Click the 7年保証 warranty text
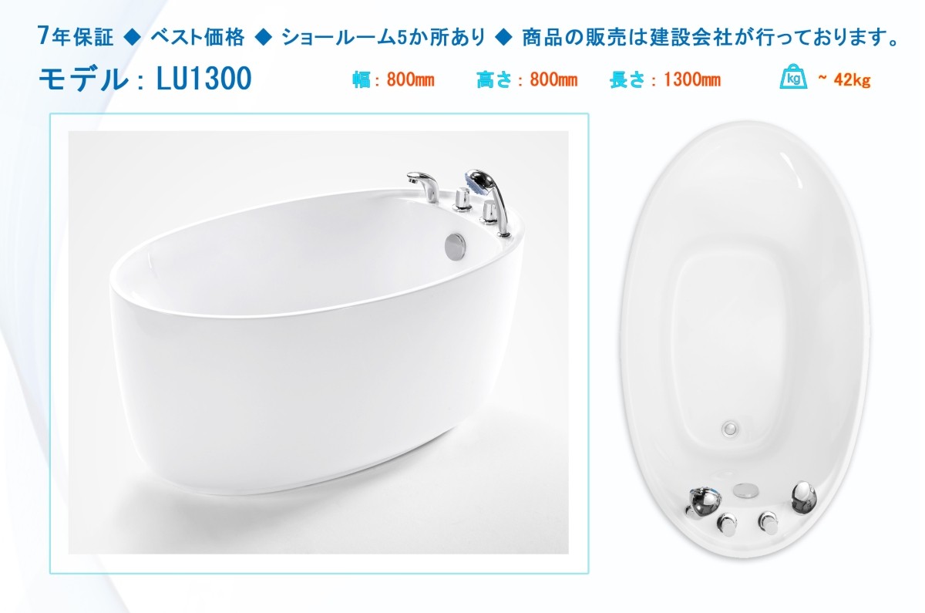The image size is (925, 613). 76,36
